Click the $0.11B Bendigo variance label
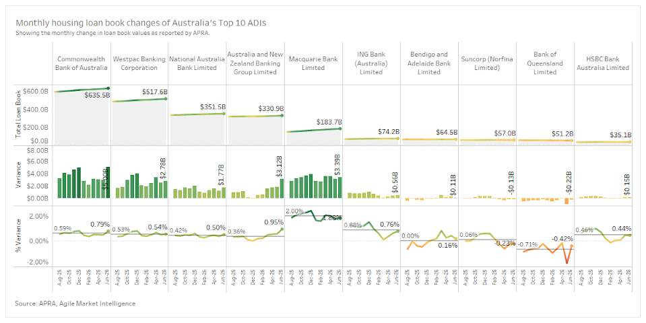 (453, 185)
